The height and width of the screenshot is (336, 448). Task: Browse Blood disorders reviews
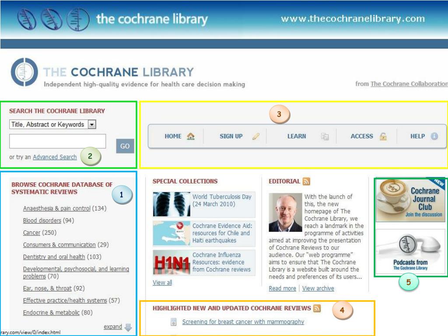[42, 220]
